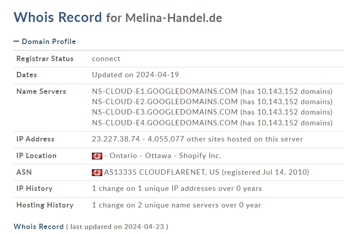Screen dimensions: 344x234
Task: Click the Canada flag beside IP Location
Action: [97, 156]
